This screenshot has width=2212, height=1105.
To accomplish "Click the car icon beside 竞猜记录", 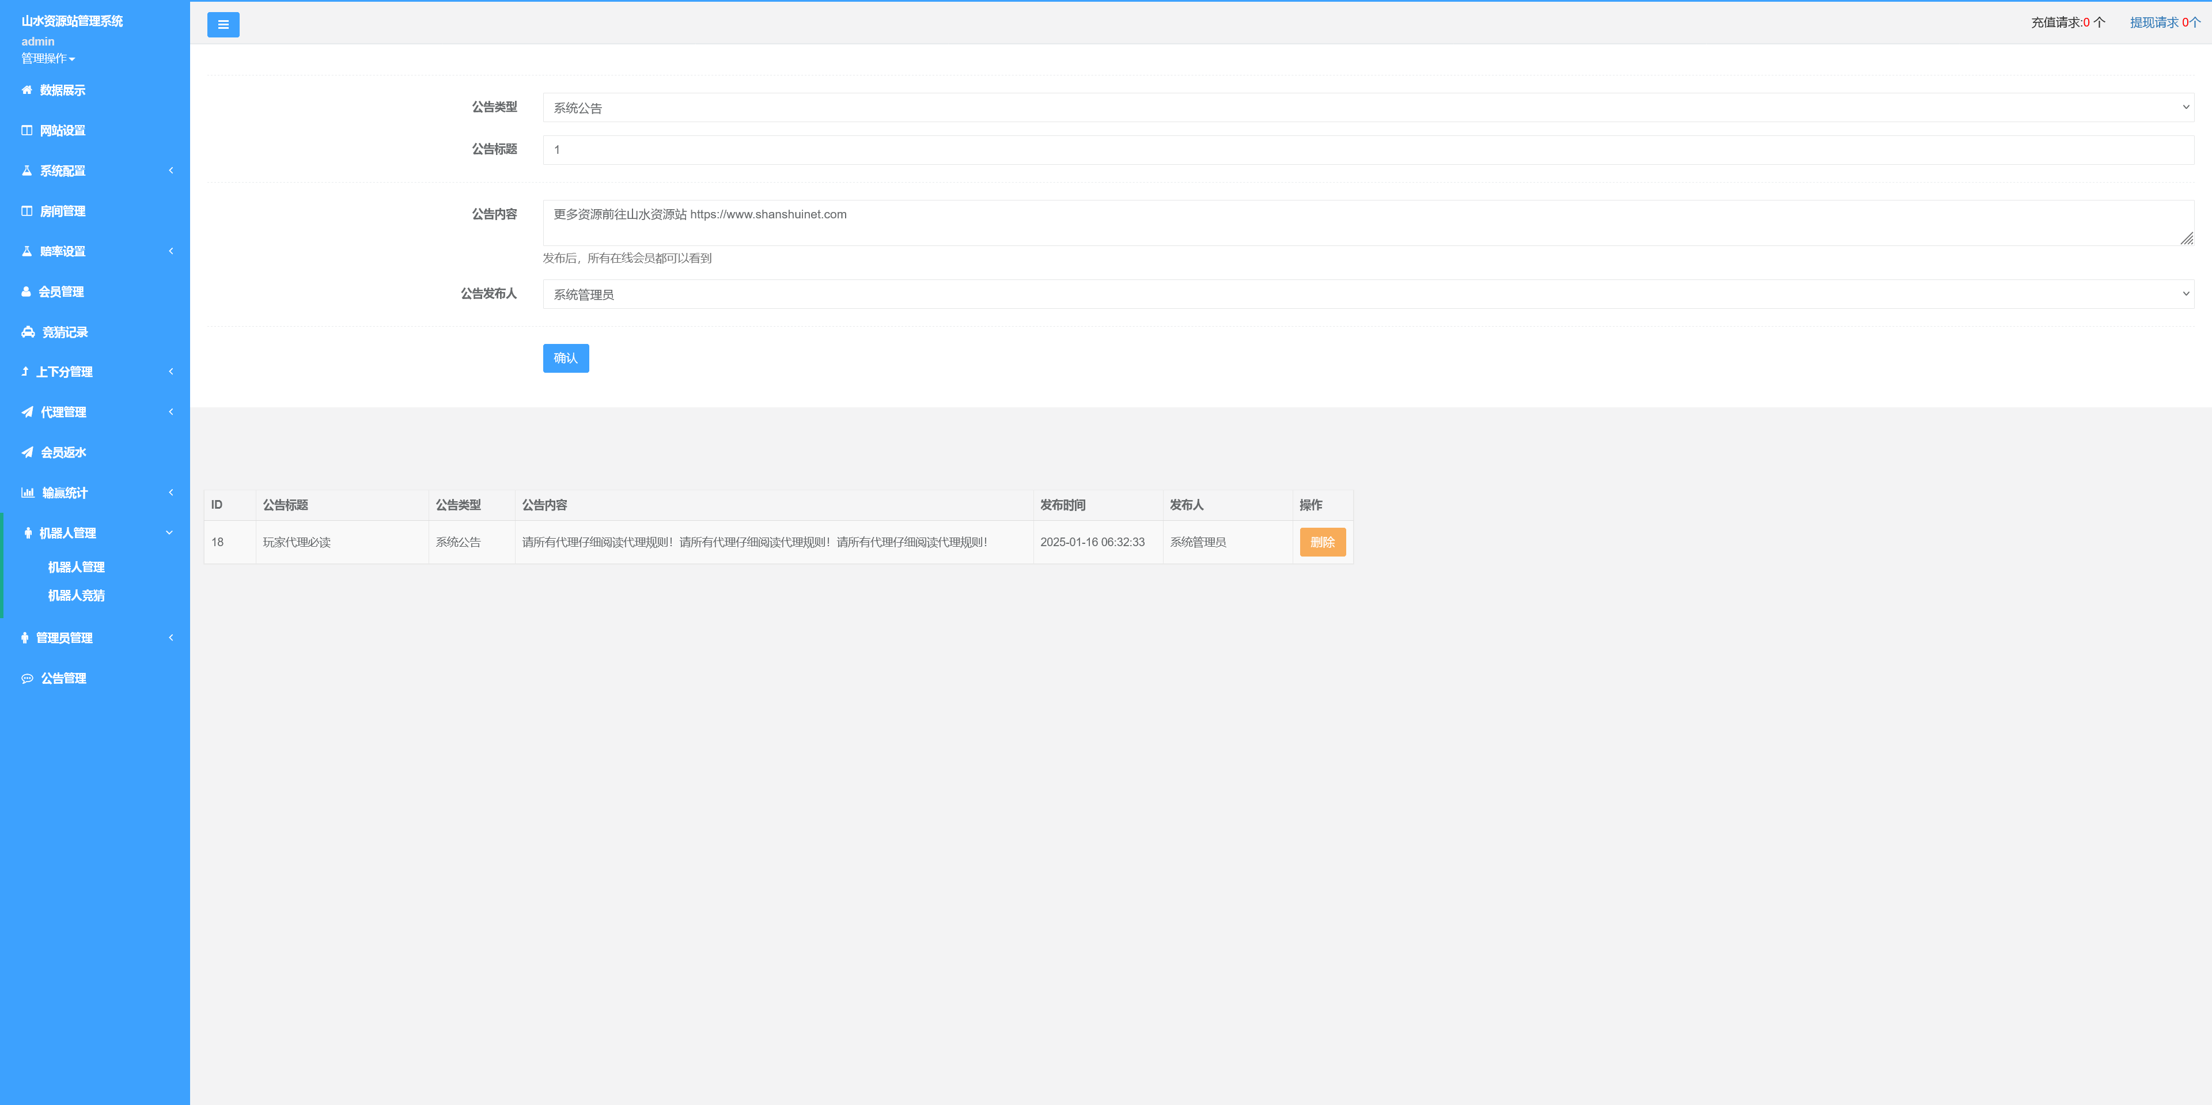I will click(x=28, y=332).
